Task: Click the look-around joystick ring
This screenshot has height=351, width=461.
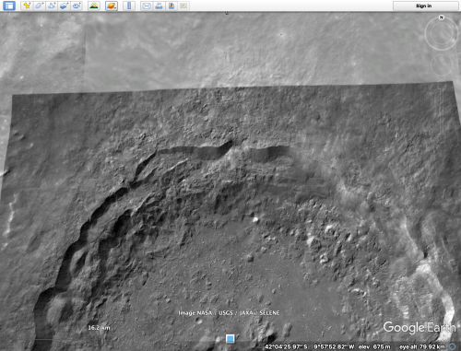Action: click(442, 33)
